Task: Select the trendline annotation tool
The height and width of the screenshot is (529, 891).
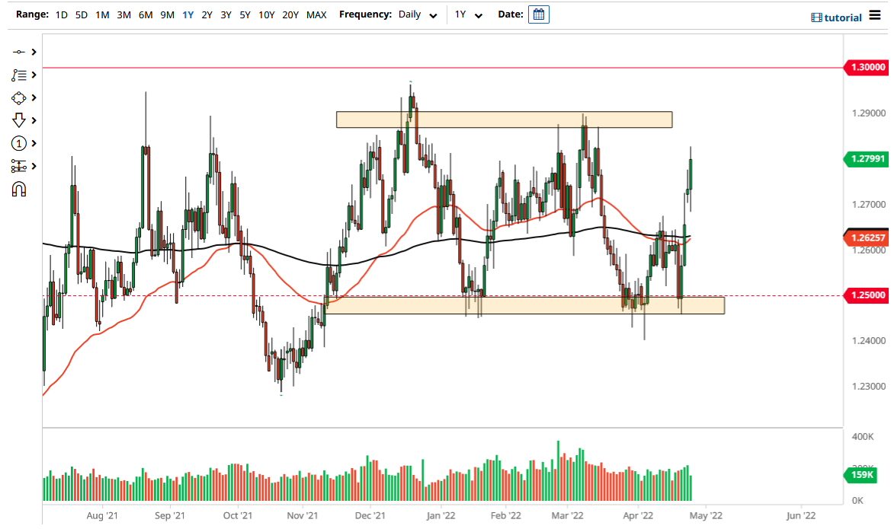Action: [19, 75]
